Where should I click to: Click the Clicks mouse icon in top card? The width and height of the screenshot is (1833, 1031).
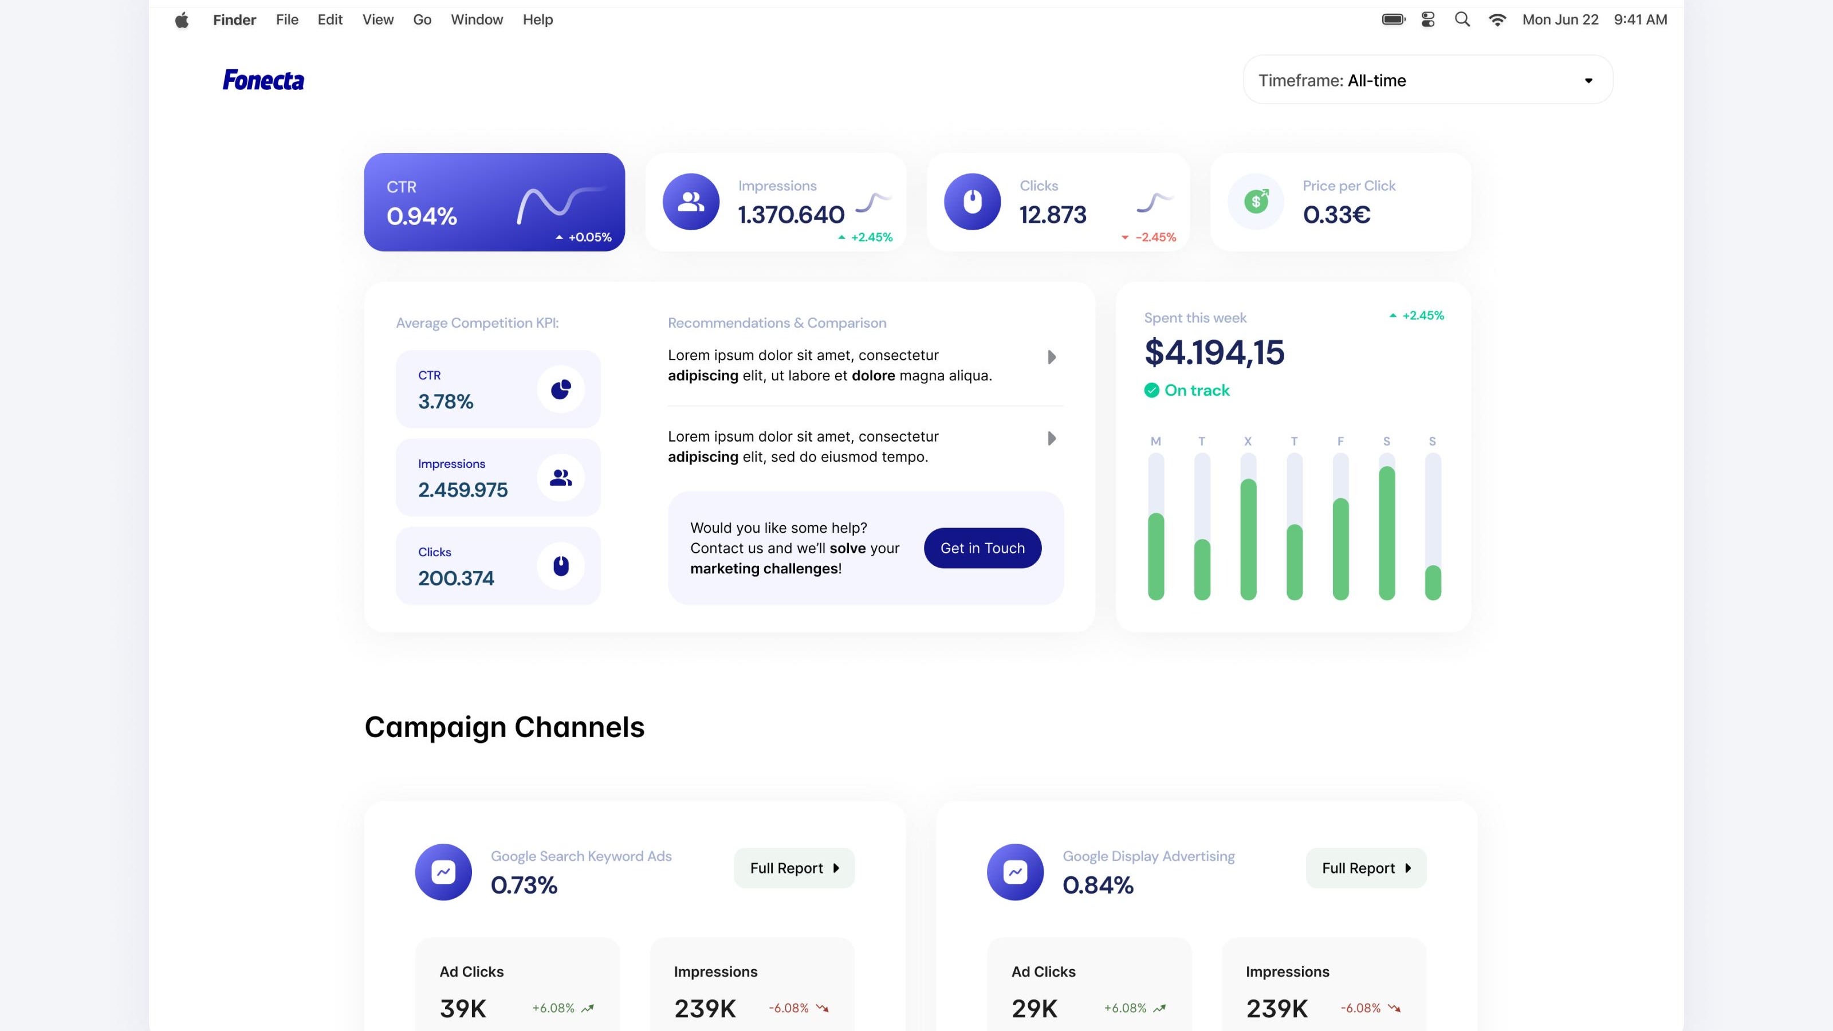click(x=972, y=202)
